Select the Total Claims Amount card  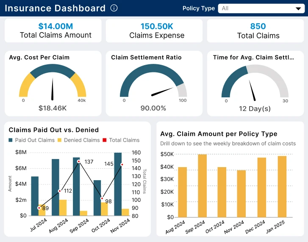[53, 30]
